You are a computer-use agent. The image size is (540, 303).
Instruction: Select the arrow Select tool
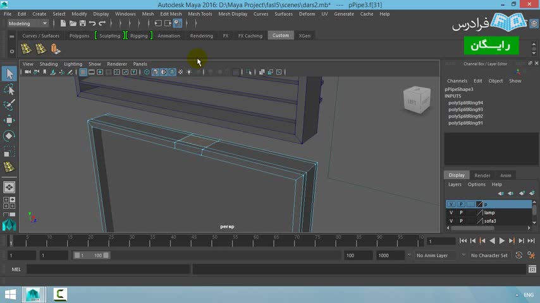tap(9, 74)
